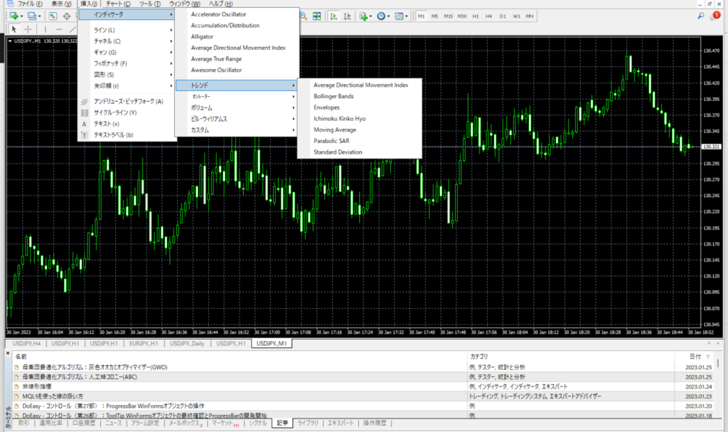This screenshot has height=432, width=728.
Task: Click the New Chart icon in toolbar
Action: [x=14, y=16]
